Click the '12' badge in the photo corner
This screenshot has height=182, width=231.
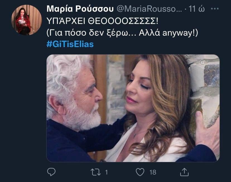click(x=203, y=63)
